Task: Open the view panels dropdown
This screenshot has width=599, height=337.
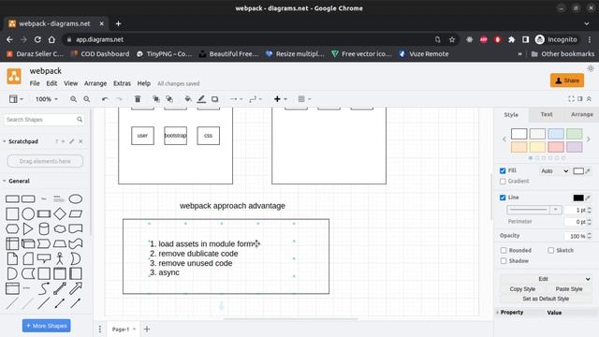Action: [x=16, y=99]
